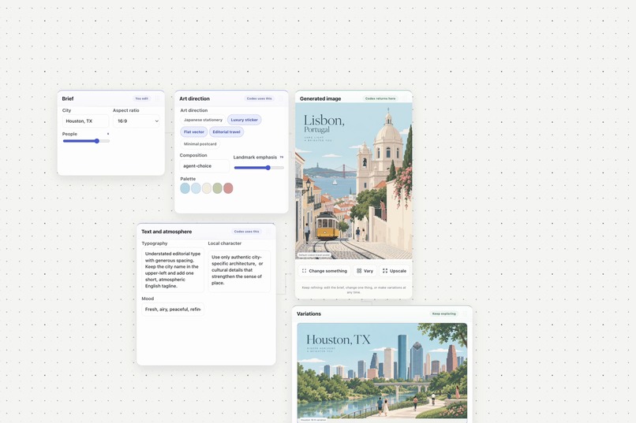636x423 pixels.
Task: Click the Mood input field
Action: [x=173, y=310]
